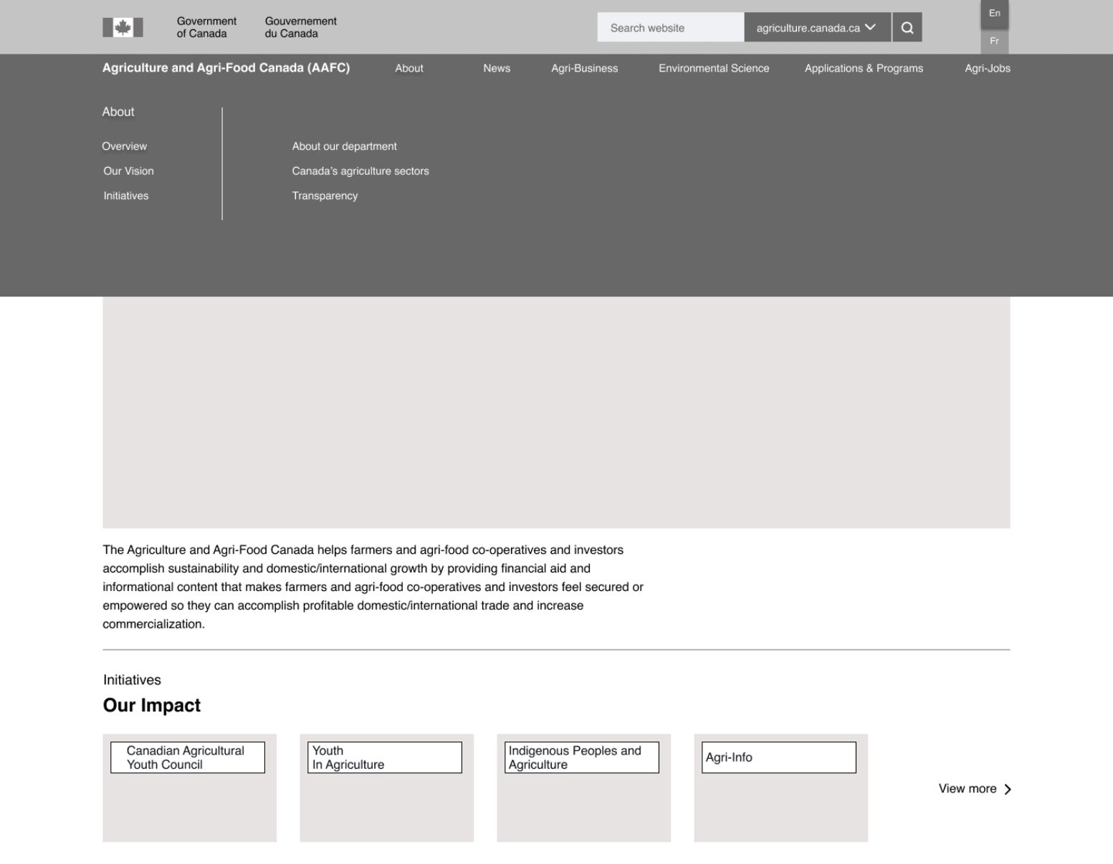1113x864 pixels.
Task: Click Gouvernement du Canada text
Action: (301, 27)
